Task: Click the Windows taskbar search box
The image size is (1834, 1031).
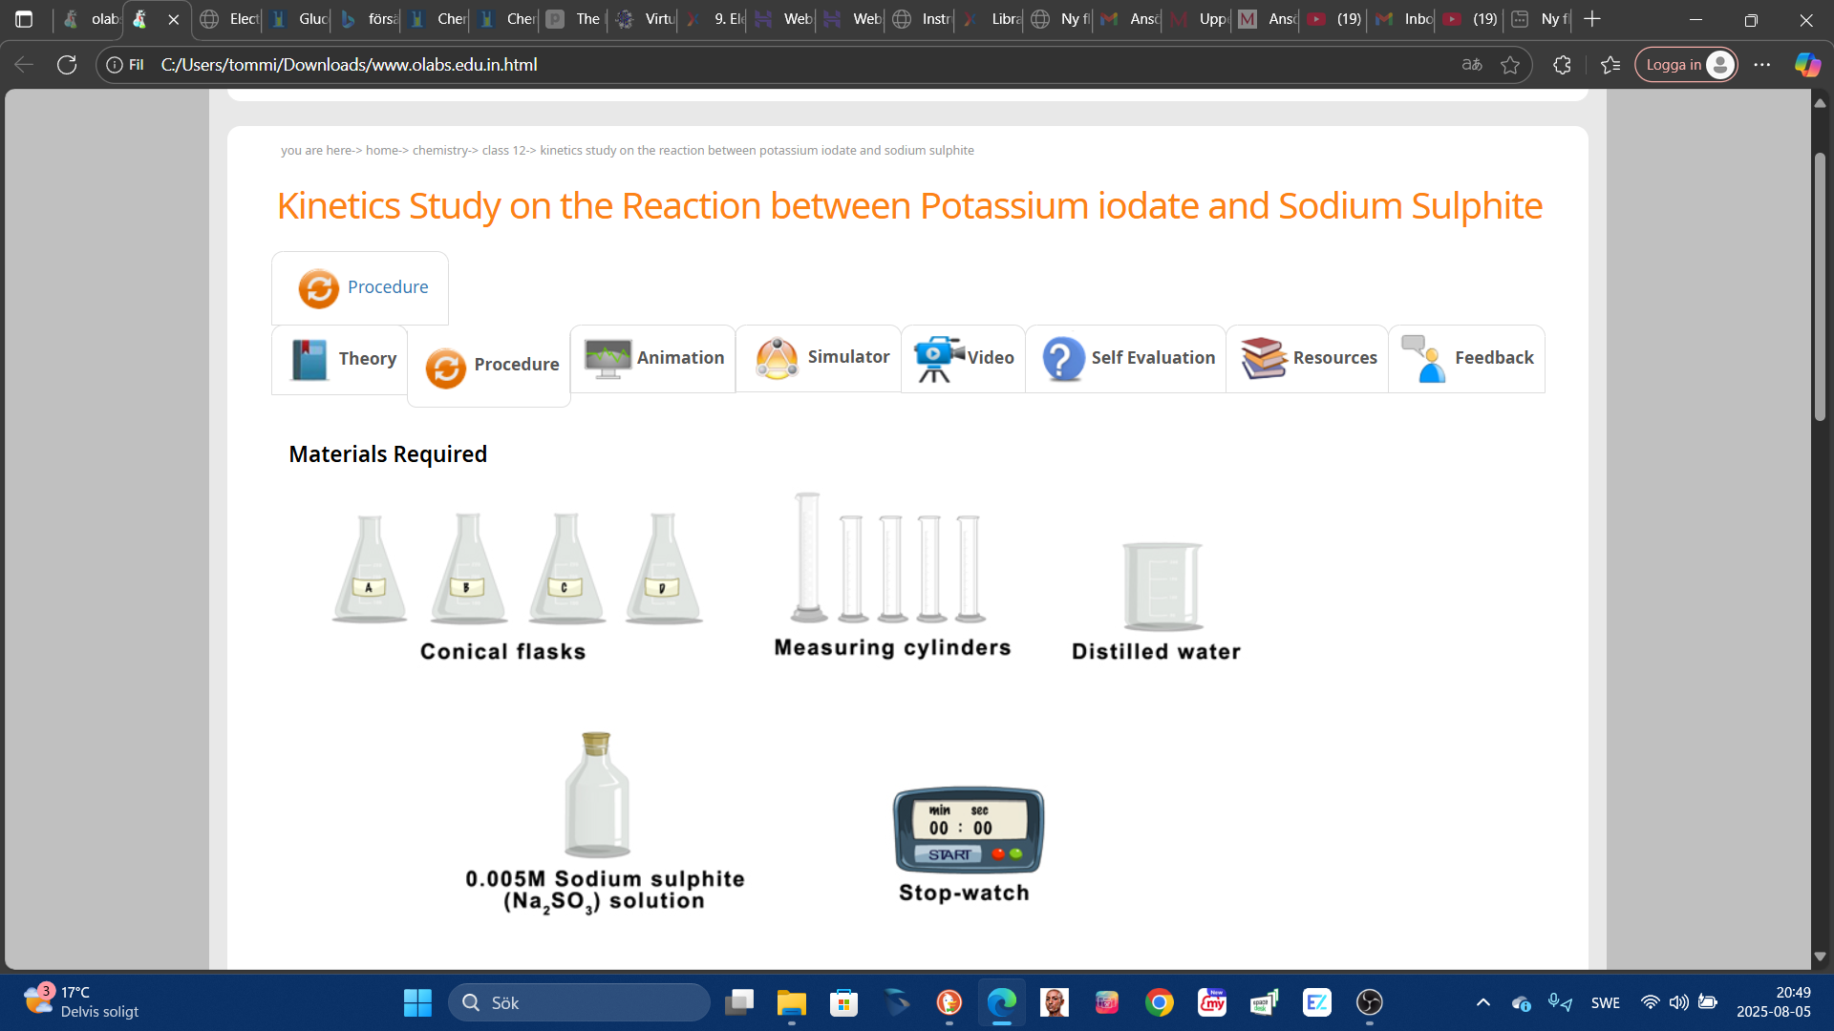Action: [x=579, y=1002]
